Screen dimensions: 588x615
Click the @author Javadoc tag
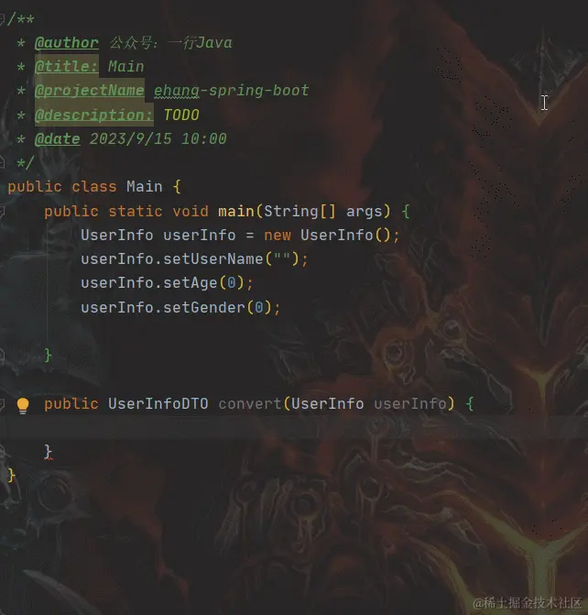click(x=67, y=42)
